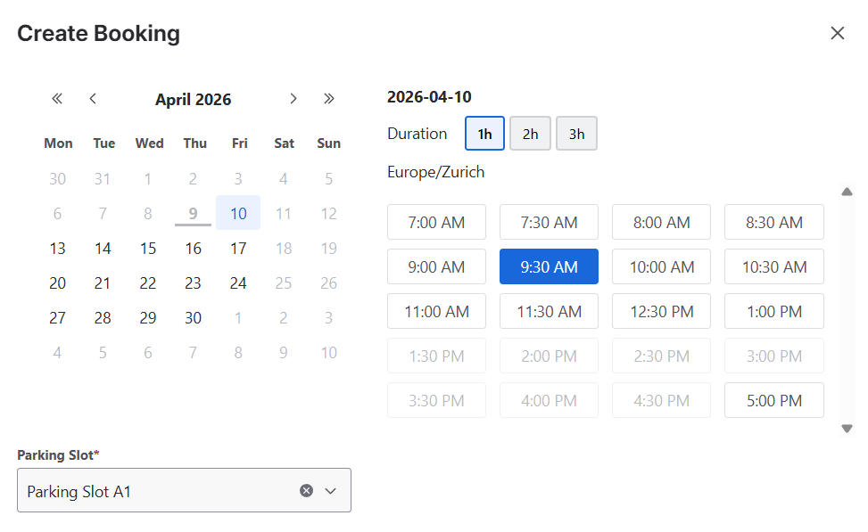Clear the Parking Slot A1 selection
Viewport: 868px width, 532px height.
pos(306,491)
